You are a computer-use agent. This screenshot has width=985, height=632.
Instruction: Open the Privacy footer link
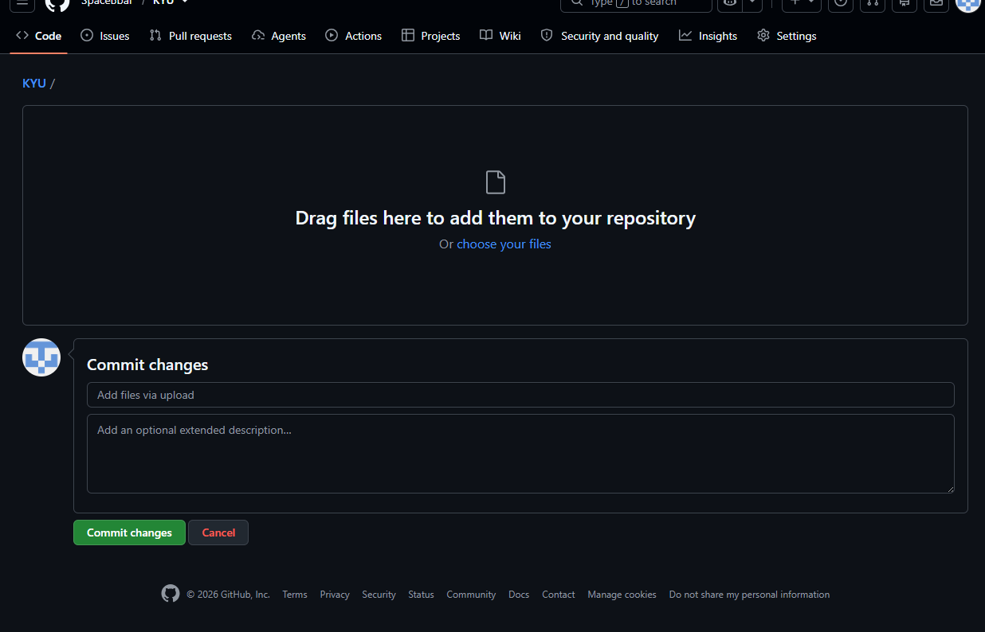[x=335, y=595]
